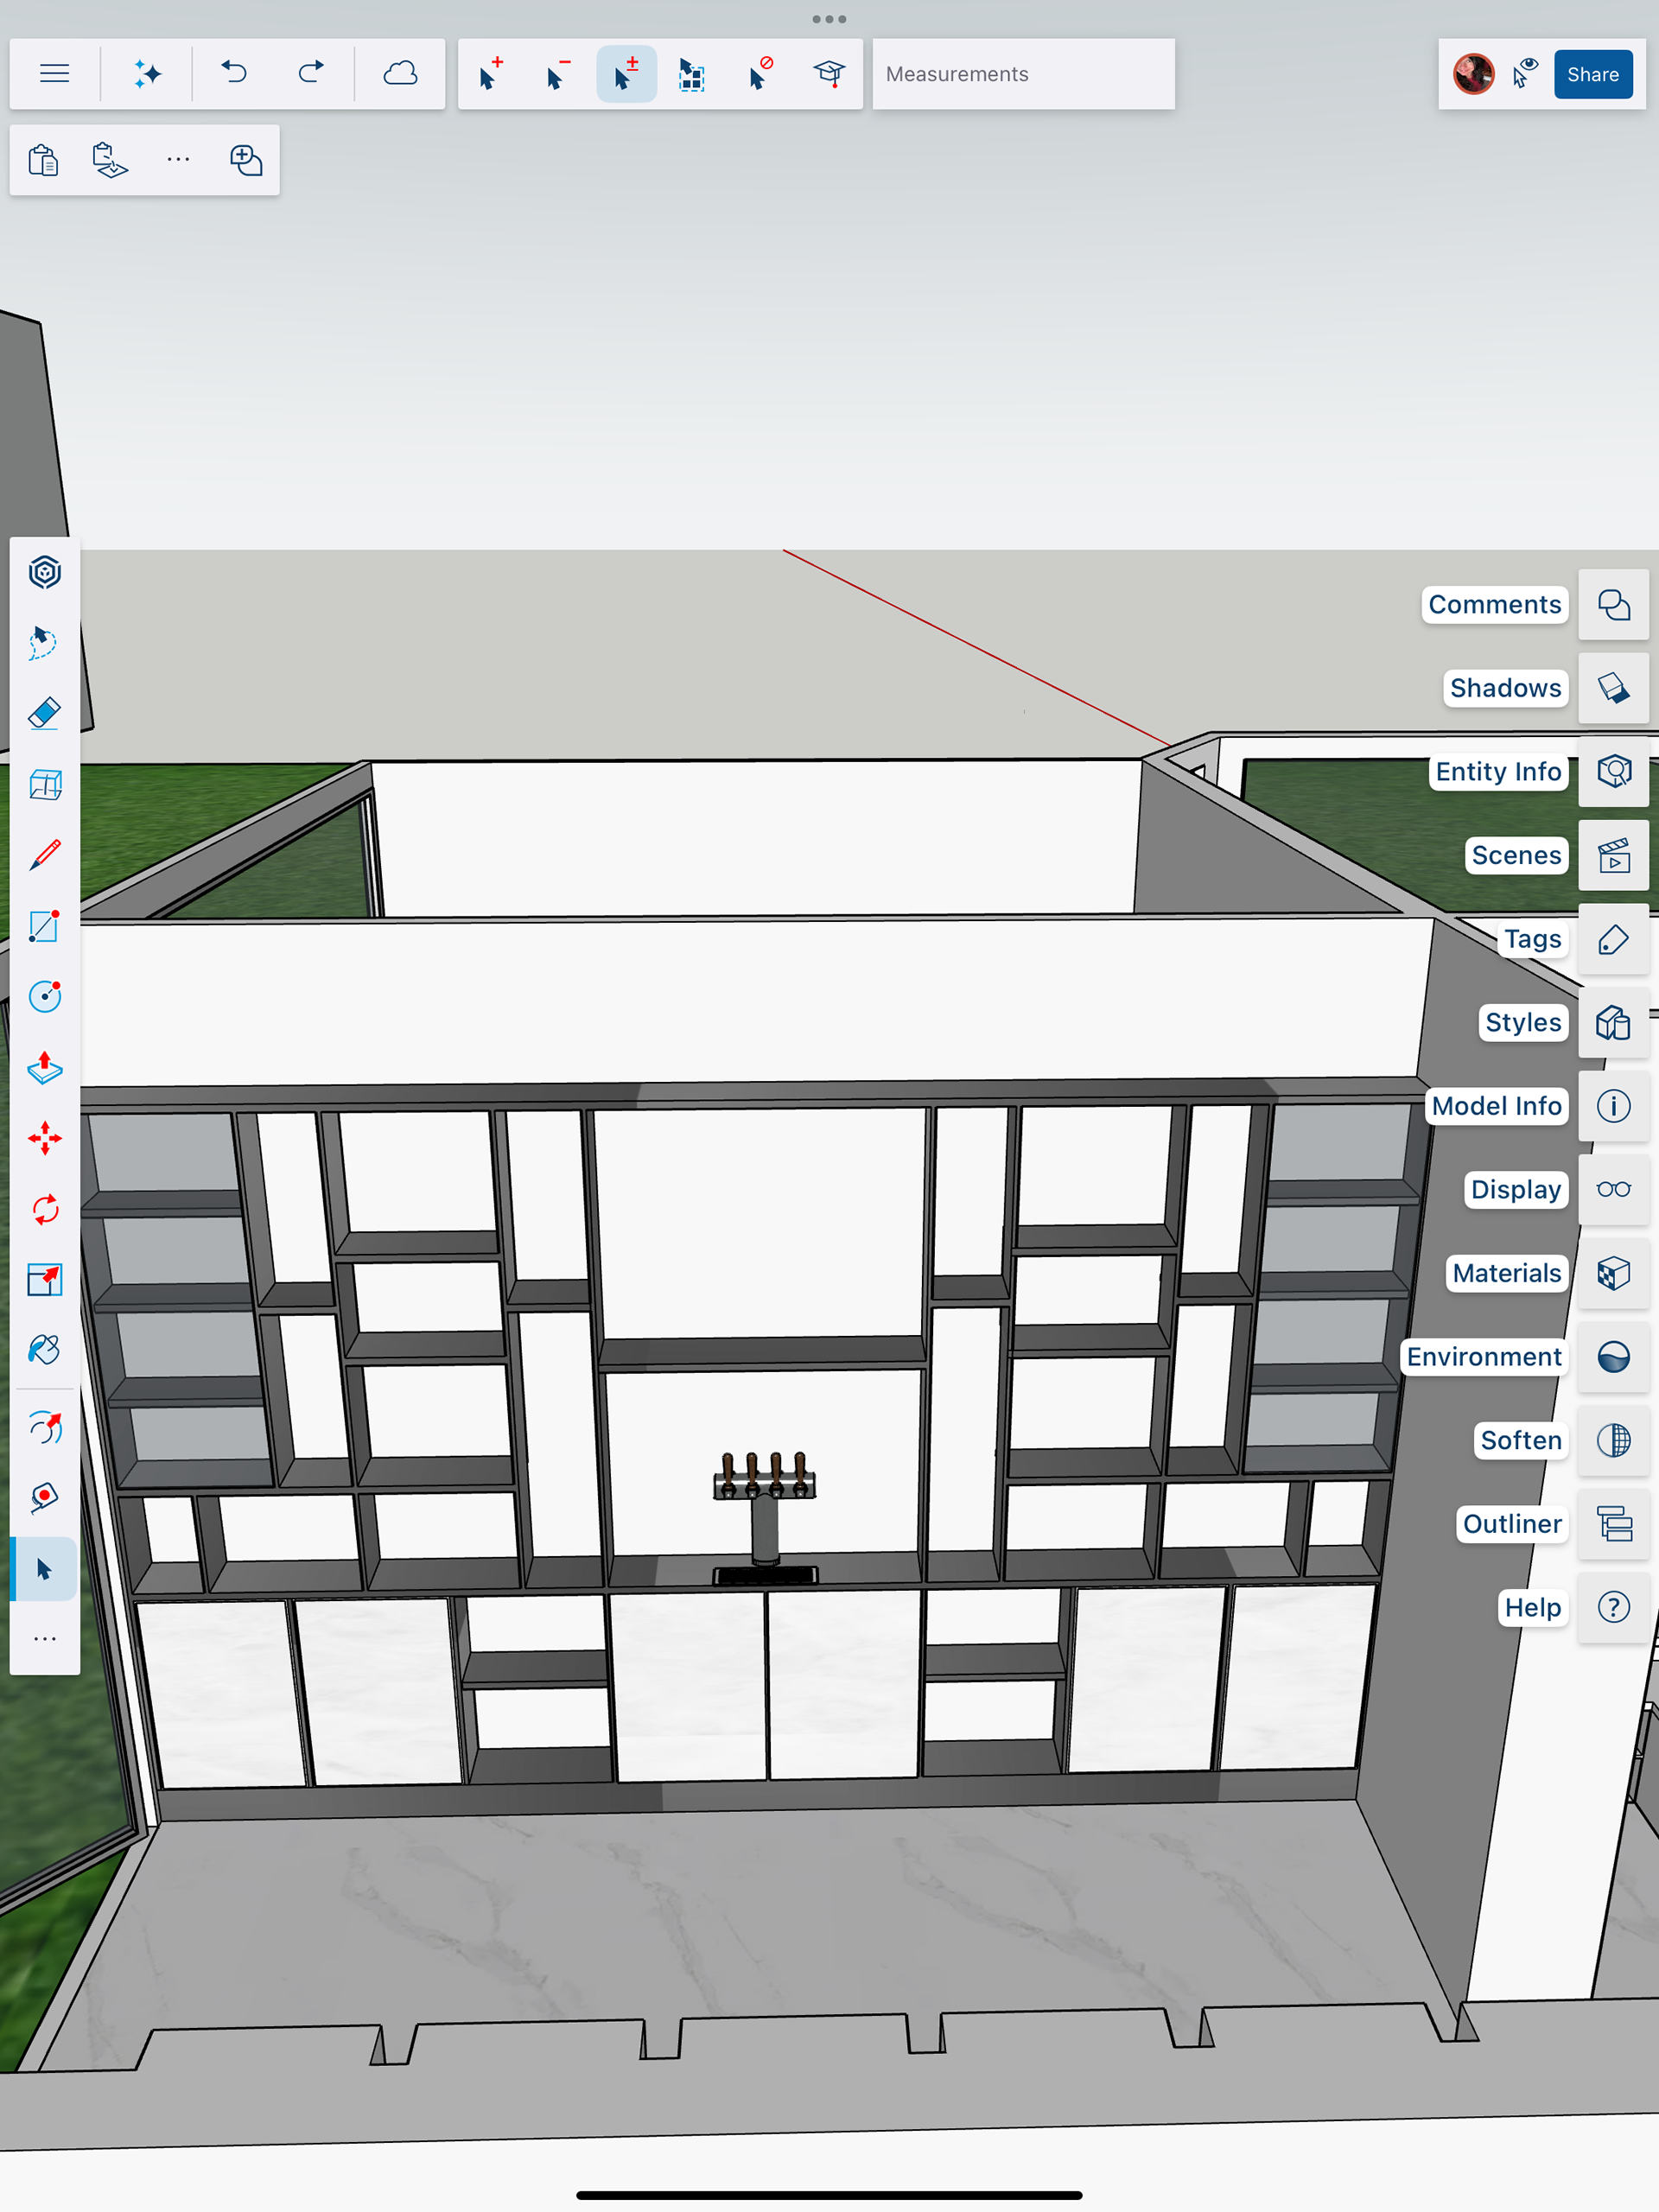Screen dimensions: 1659x2212
Task: Expand more clipboard options ellipsis
Action: click(x=178, y=160)
